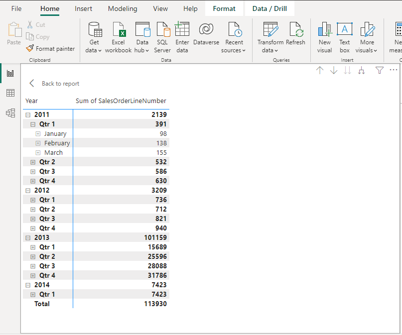
Task: Expand the January row
Action: pos(38,134)
